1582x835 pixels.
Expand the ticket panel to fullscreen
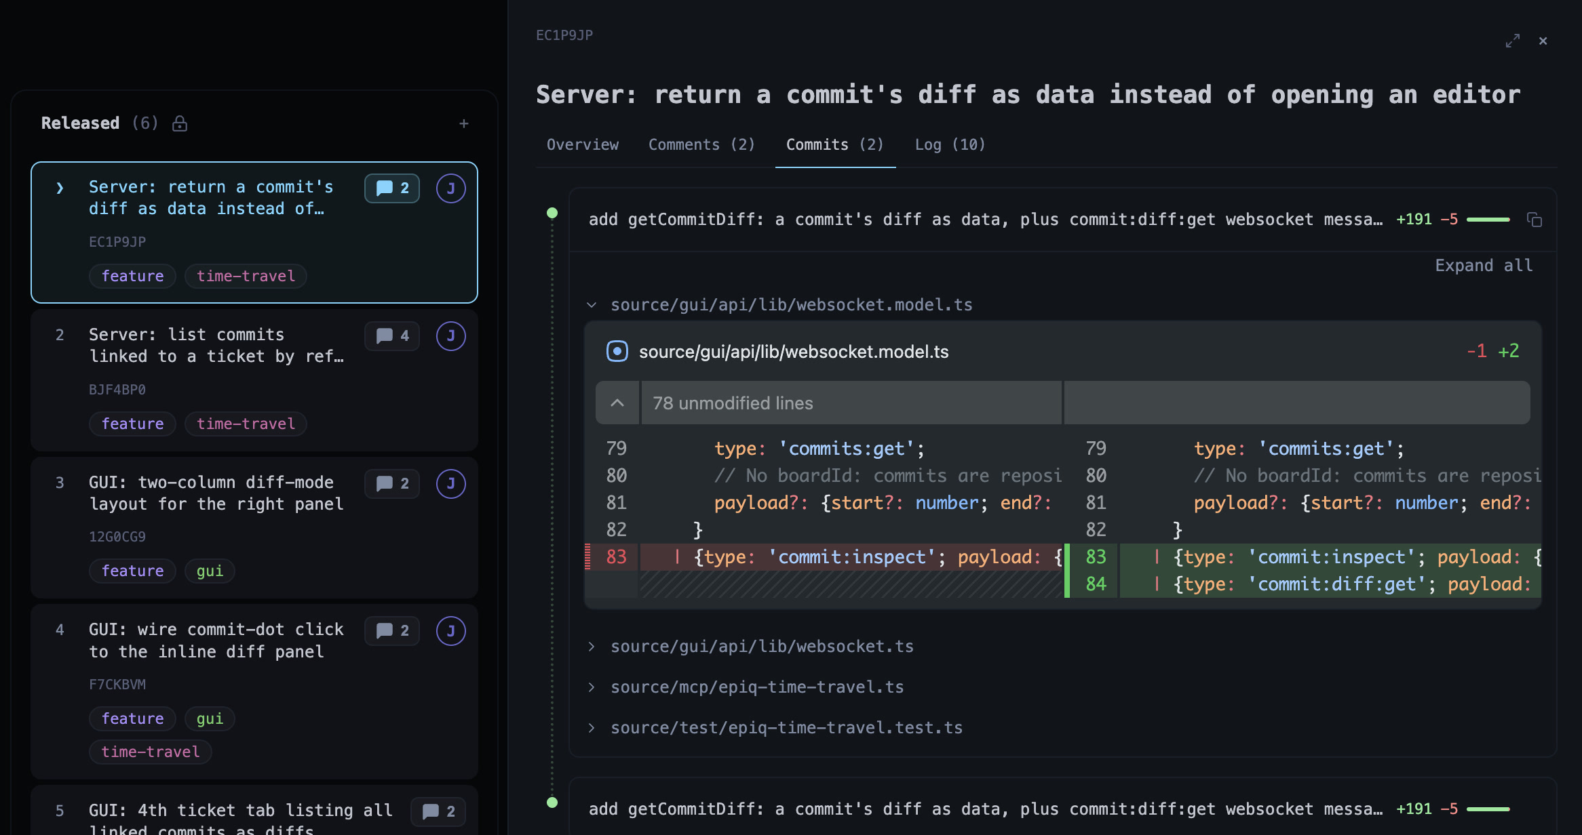pyautogui.click(x=1513, y=41)
